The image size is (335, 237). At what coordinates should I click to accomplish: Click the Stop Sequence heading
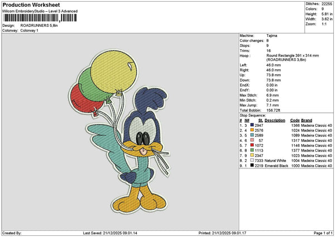[x=253, y=116]
